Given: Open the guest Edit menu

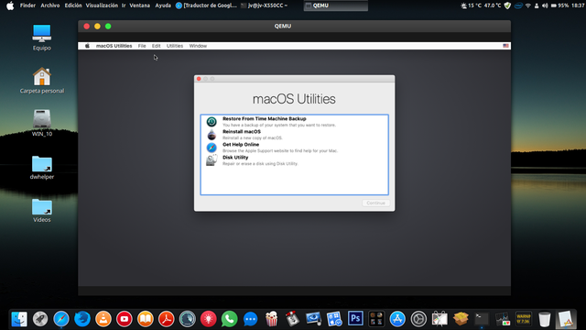Looking at the screenshot, I should coord(157,46).
